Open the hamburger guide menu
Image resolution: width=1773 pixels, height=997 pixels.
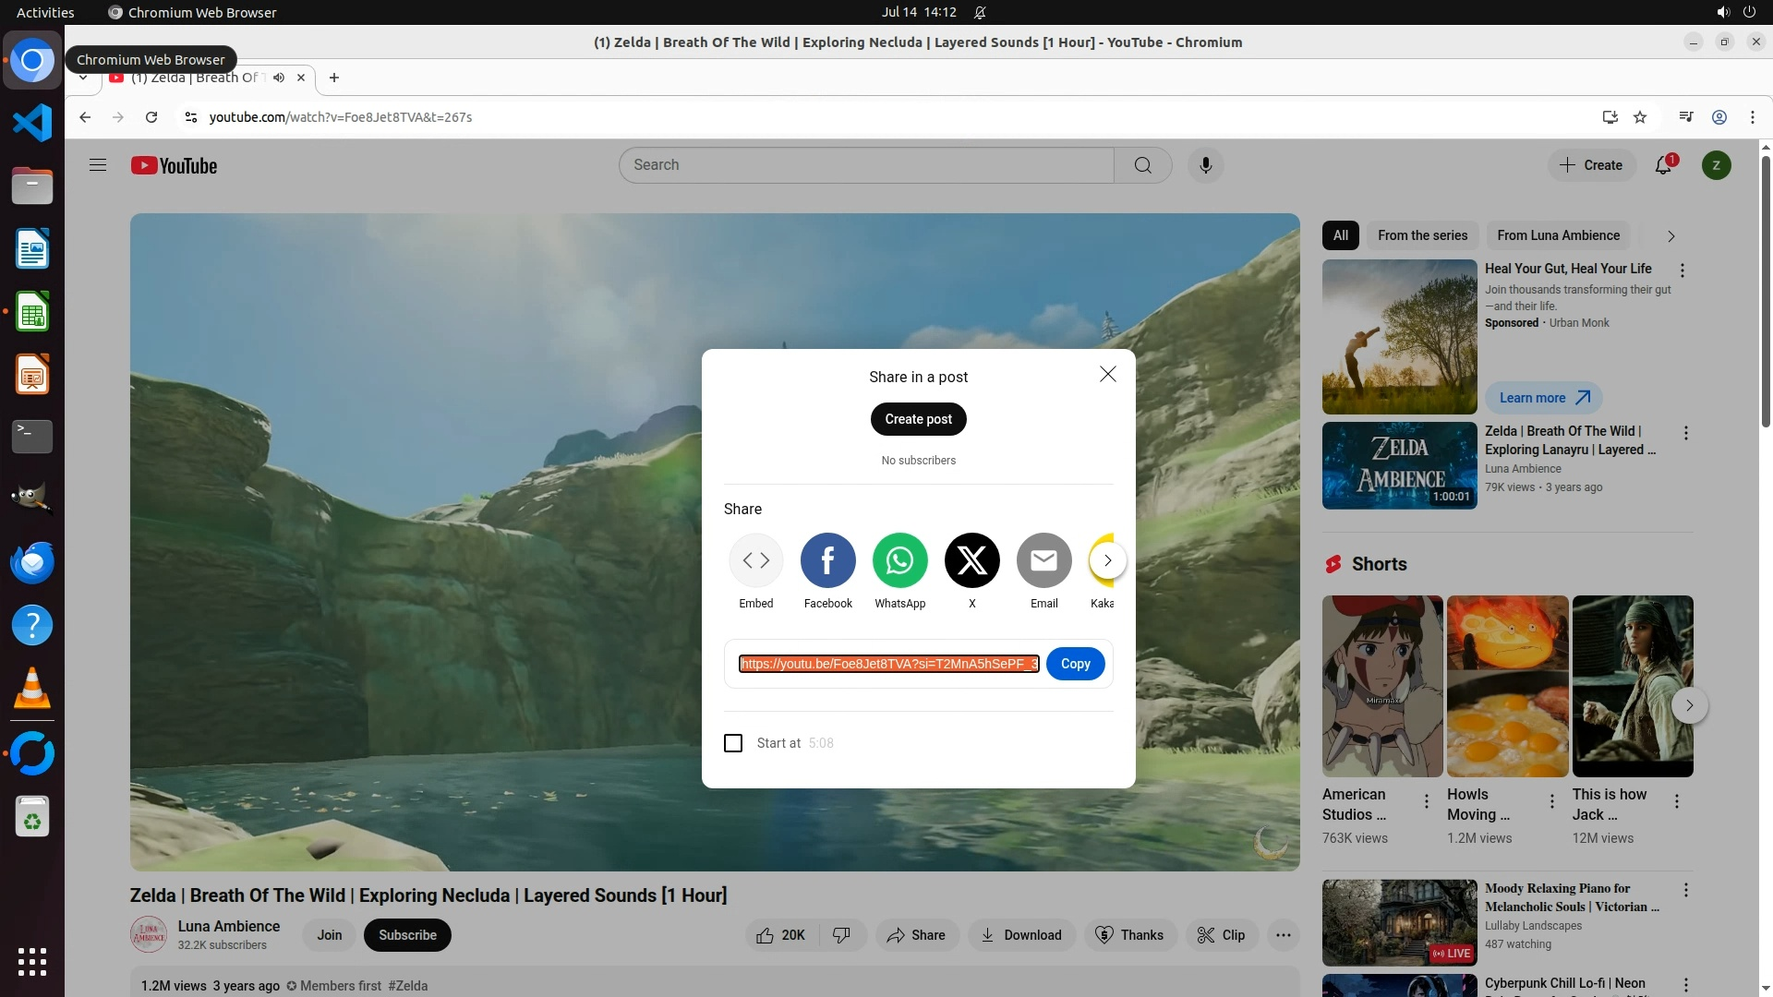(98, 165)
